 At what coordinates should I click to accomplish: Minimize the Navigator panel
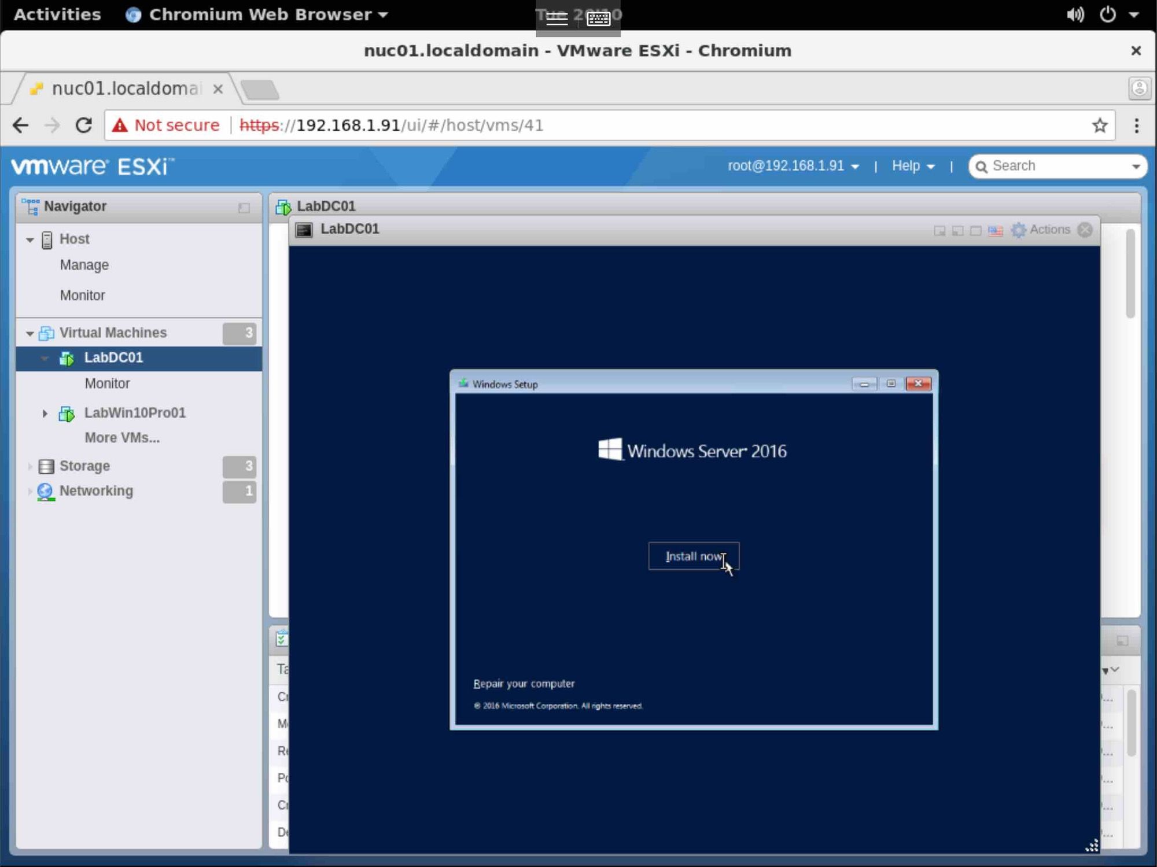coord(244,208)
